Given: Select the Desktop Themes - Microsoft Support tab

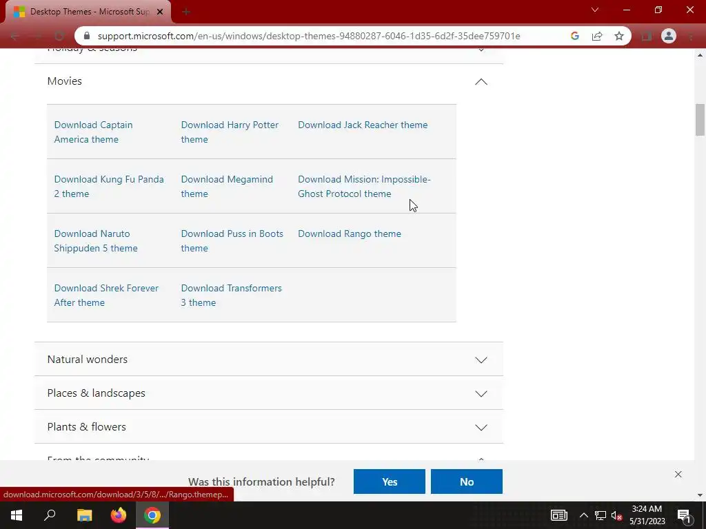Looking at the screenshot, I should pos(88,12).
